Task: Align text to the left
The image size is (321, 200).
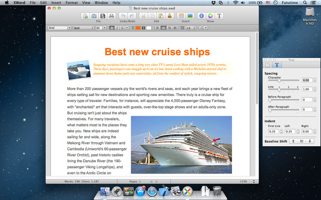Action: pos(157,28)
